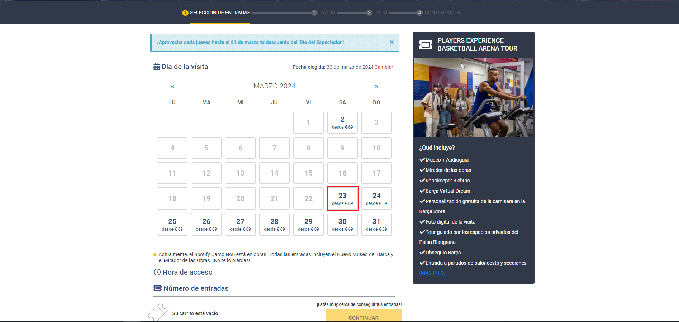Click the ticket icon beside Número de entradas
Viewport: 679px width, 322px height.
point(157,288)
